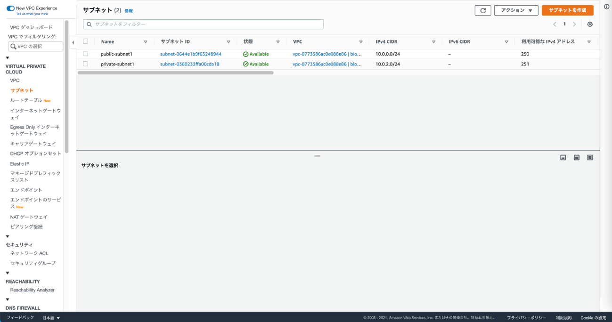Click the refresh subnets icon button

(x=482, y=10)
